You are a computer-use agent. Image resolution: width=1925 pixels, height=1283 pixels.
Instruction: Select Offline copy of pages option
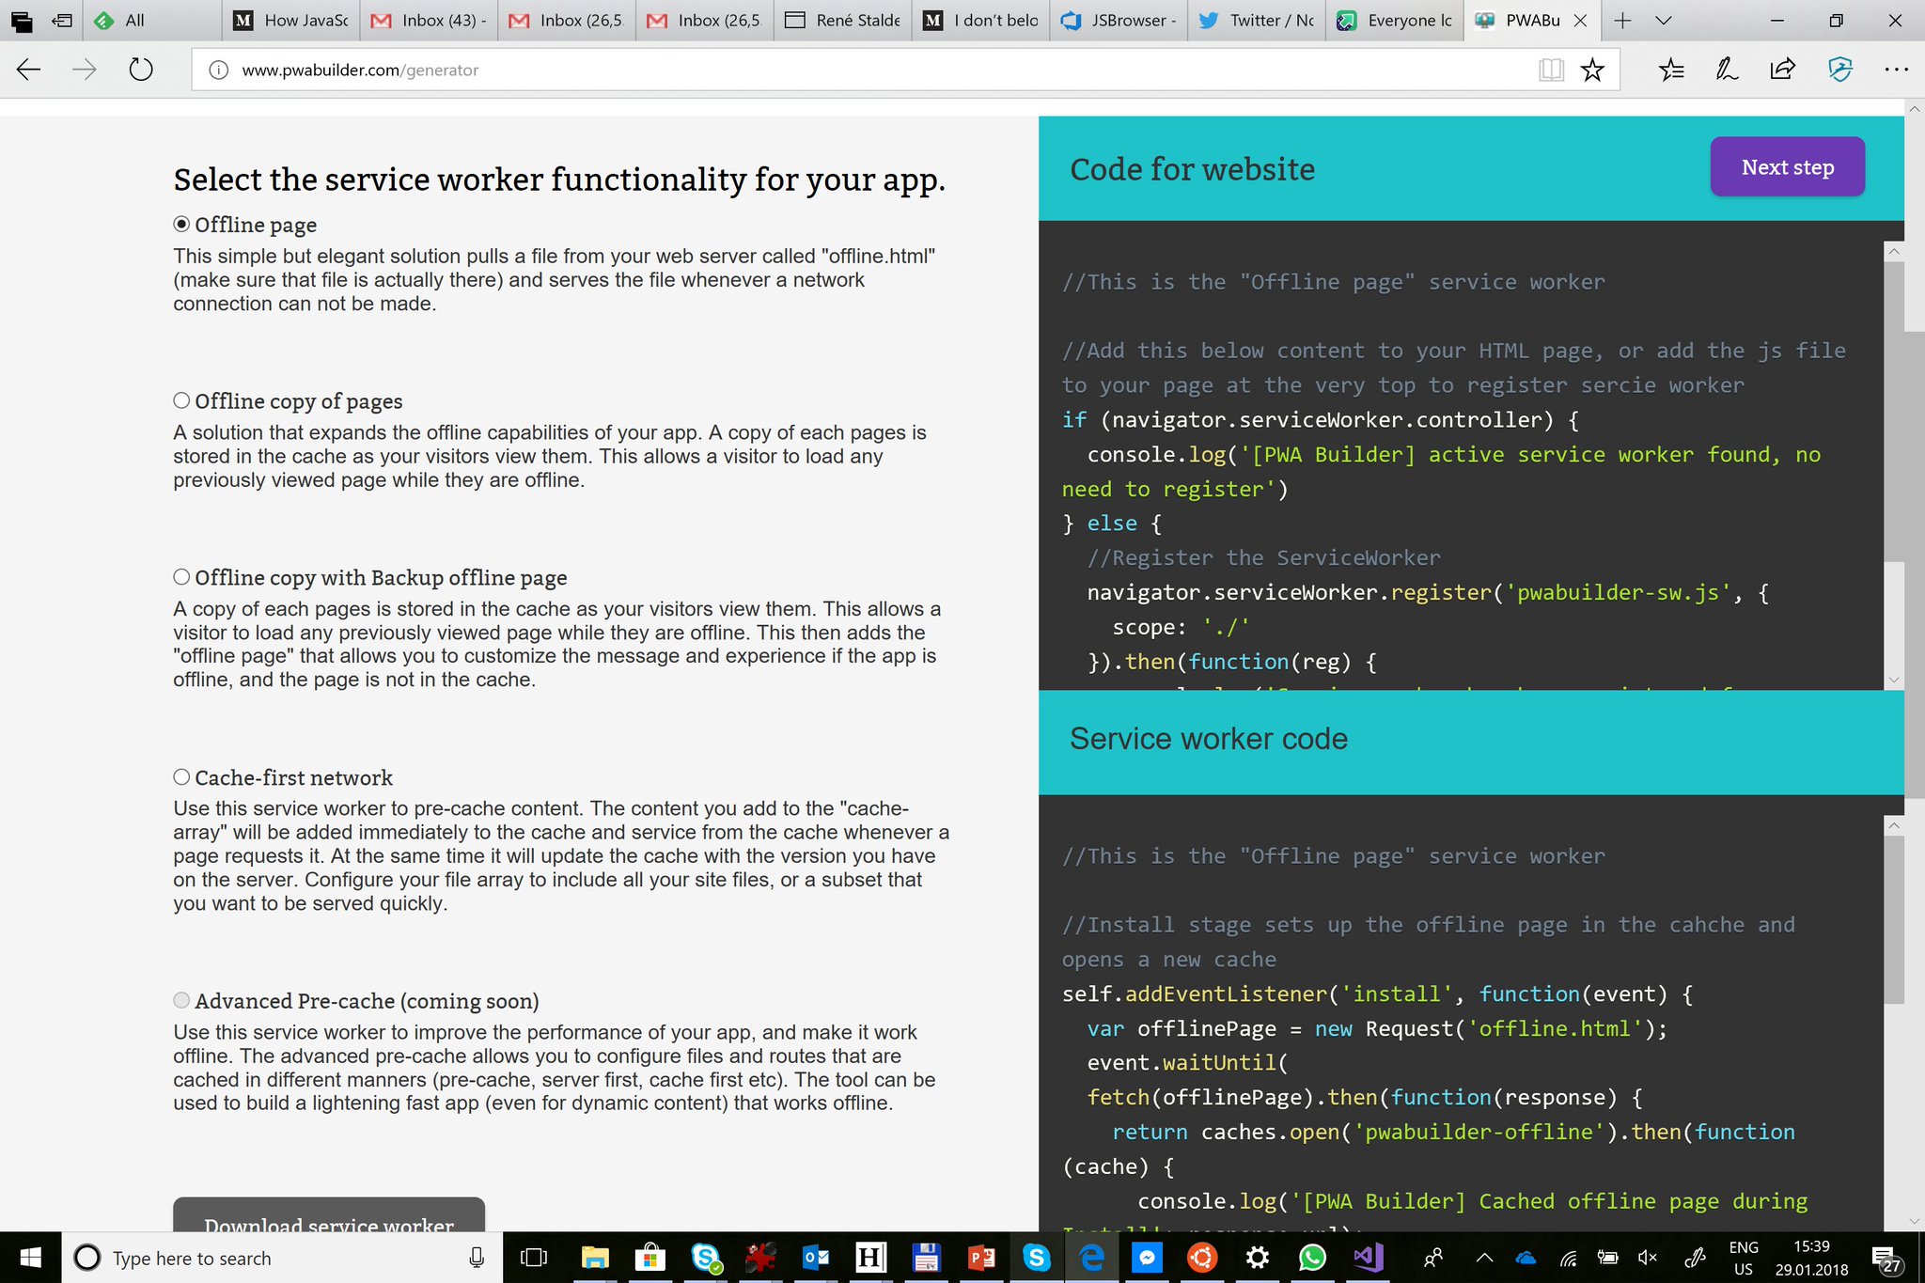click(181, 400)
